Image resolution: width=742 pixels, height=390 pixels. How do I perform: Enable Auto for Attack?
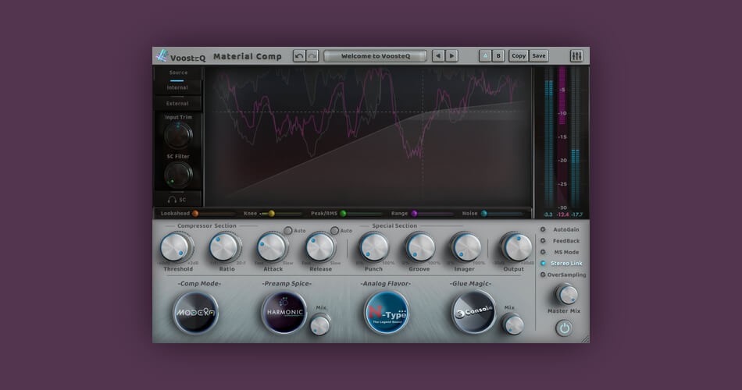click(288, 231)
